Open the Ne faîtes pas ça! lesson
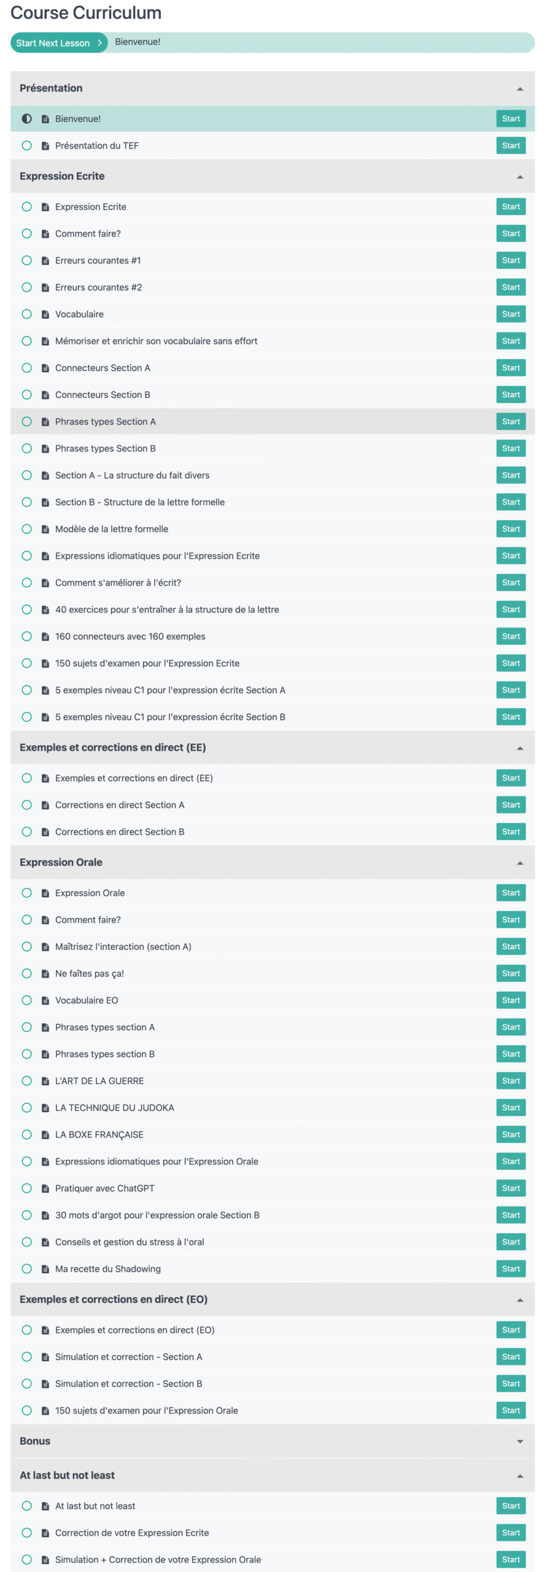 pyautogui.click(x=510, y=973)
